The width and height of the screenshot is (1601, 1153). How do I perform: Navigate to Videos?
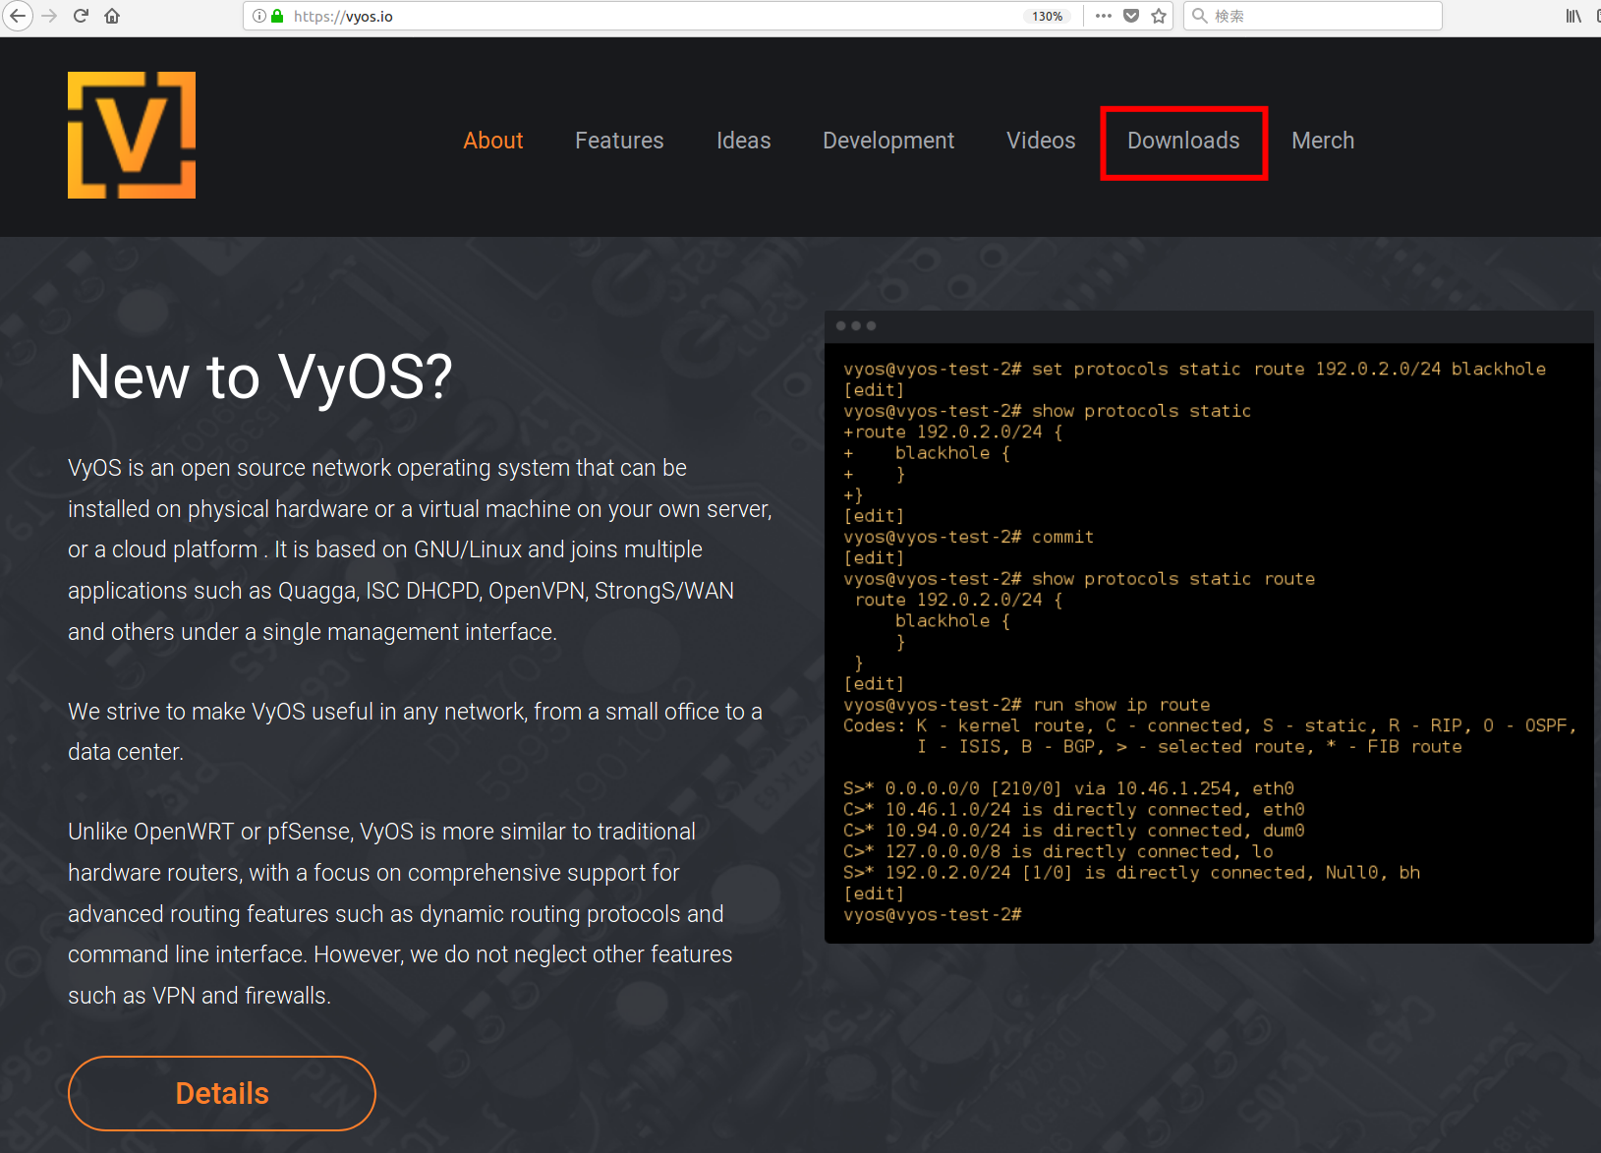pos(1041,141)
